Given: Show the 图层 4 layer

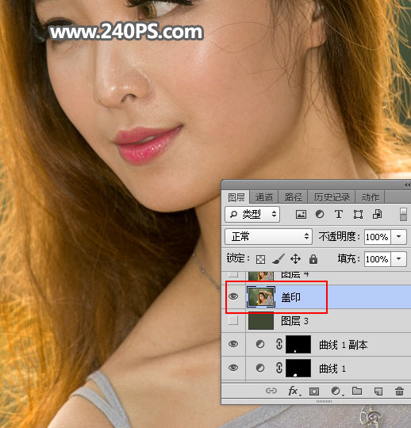Looking at the screenshot, I should 233,273.
